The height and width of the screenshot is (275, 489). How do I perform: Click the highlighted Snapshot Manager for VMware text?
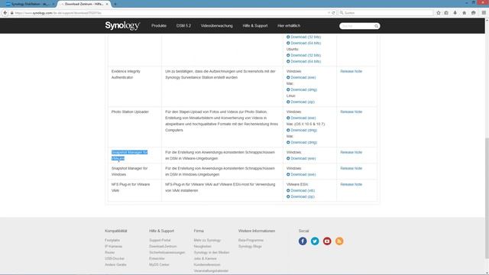(x=129, y=155)
